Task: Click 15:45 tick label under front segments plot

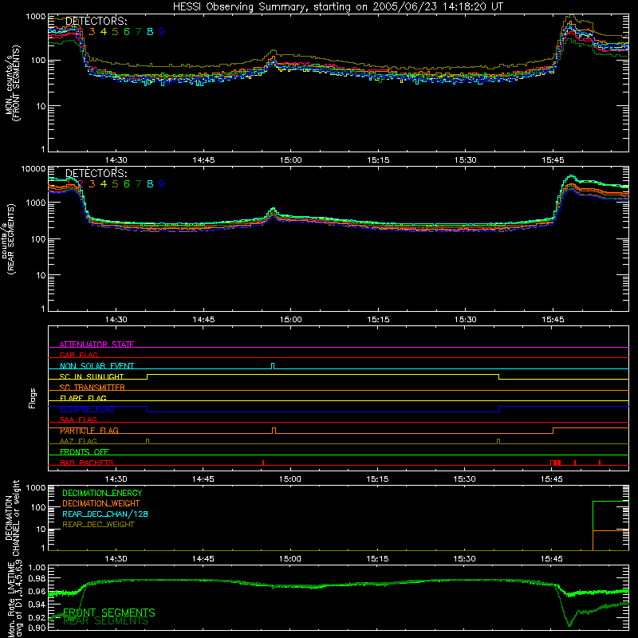Action: 553,160
